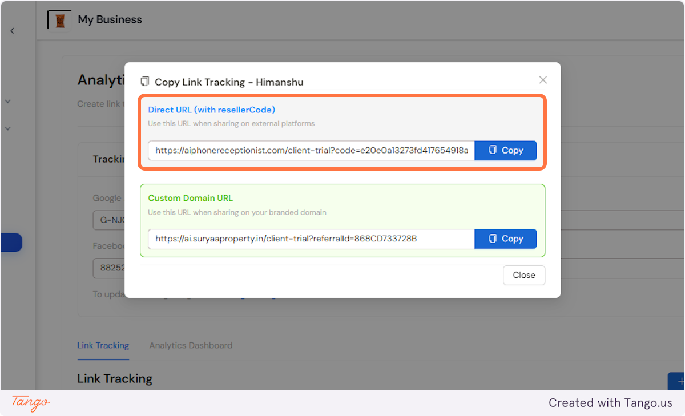The height and width of the screenshot is (416, 685).
Task: Click the copy icon on the Direct URL Copy button
Action: pos(493,150)
